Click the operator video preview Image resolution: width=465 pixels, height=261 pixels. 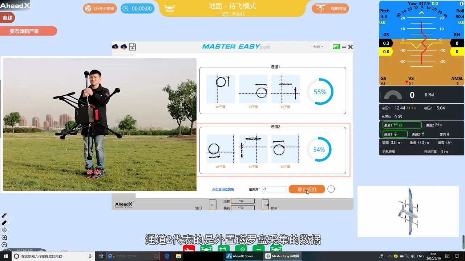tap(100, 124)
